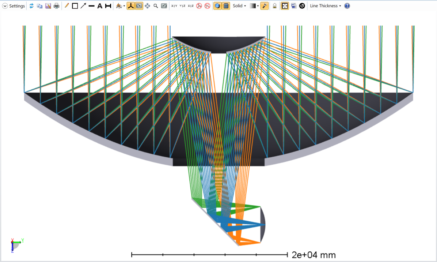Switch to the Y|Z view

183,6
